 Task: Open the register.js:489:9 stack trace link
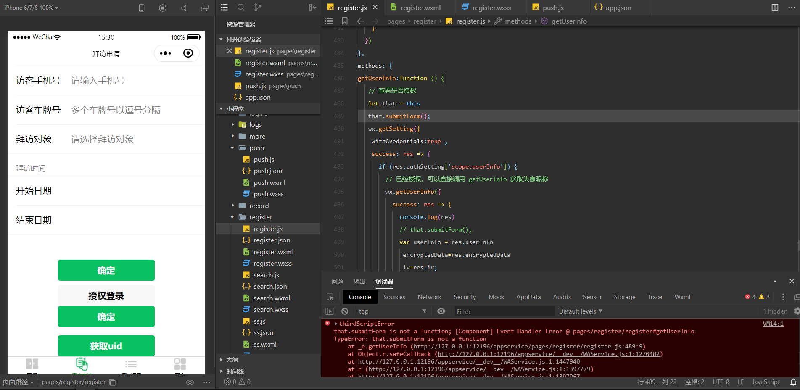coord(528,346)
